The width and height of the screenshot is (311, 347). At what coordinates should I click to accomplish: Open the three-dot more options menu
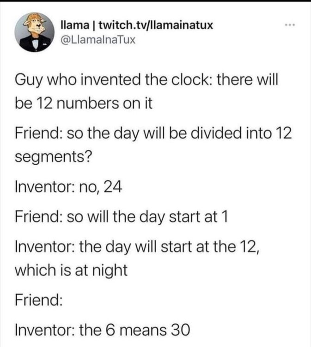[289, 24]
